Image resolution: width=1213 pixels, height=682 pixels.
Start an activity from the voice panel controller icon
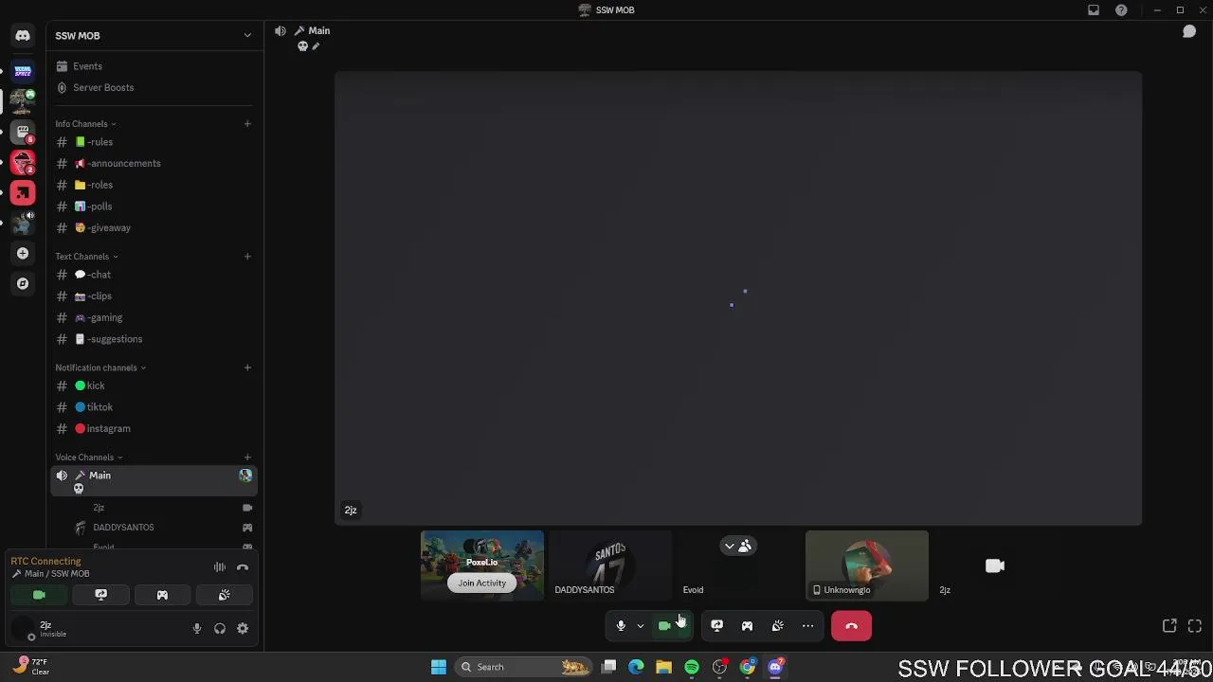162,595
